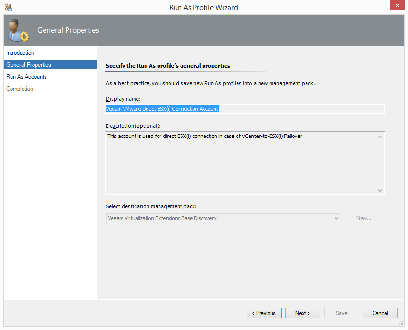Click the 'Display name:' label
Image resolution: width=408 pixels, height=330 pixels.
click(123, 99)
